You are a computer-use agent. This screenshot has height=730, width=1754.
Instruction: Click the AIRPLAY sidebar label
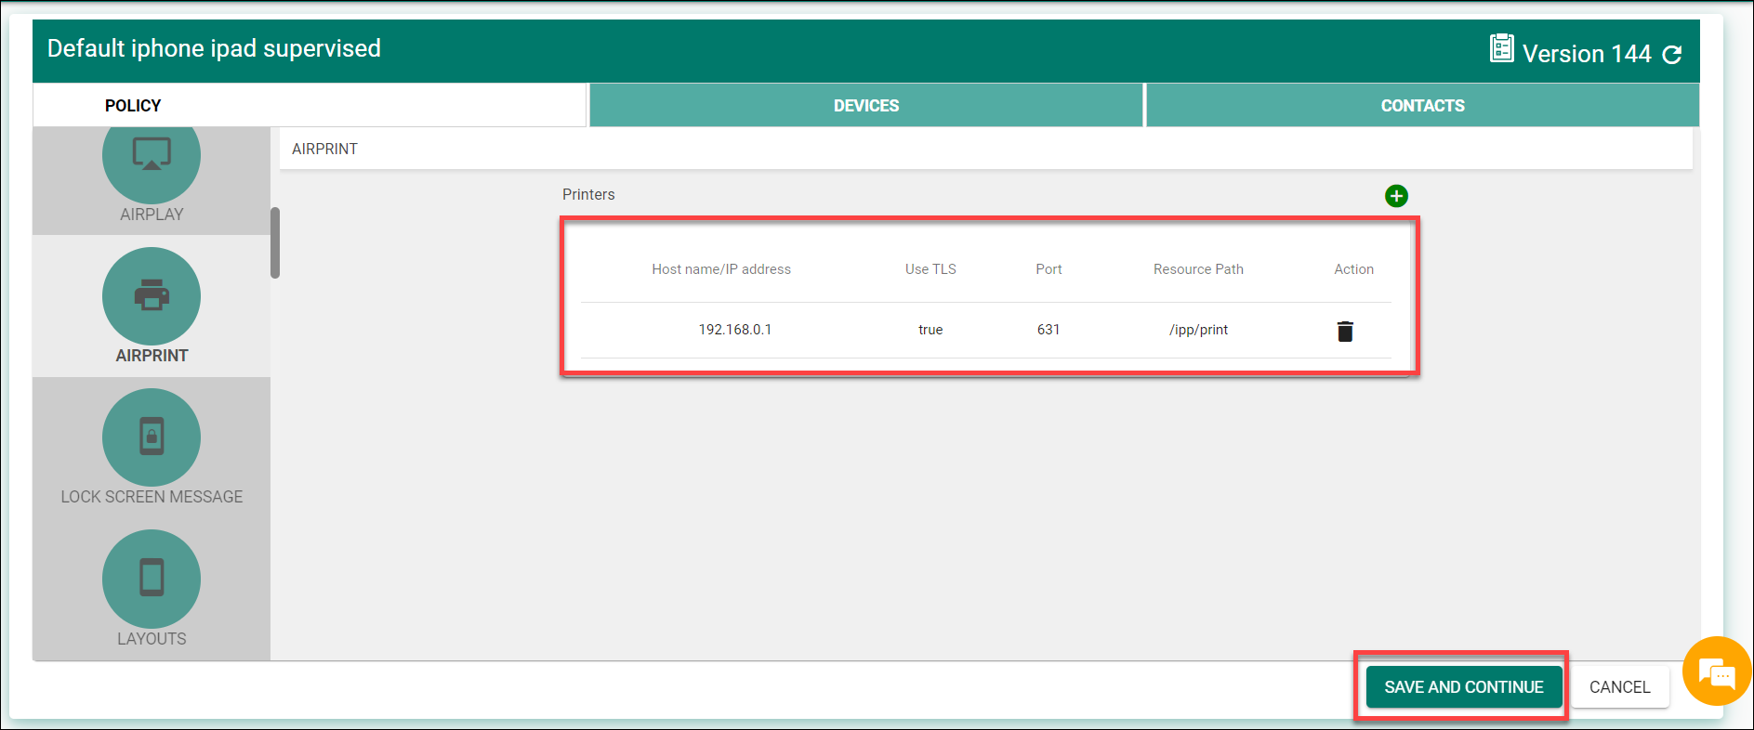152,215
